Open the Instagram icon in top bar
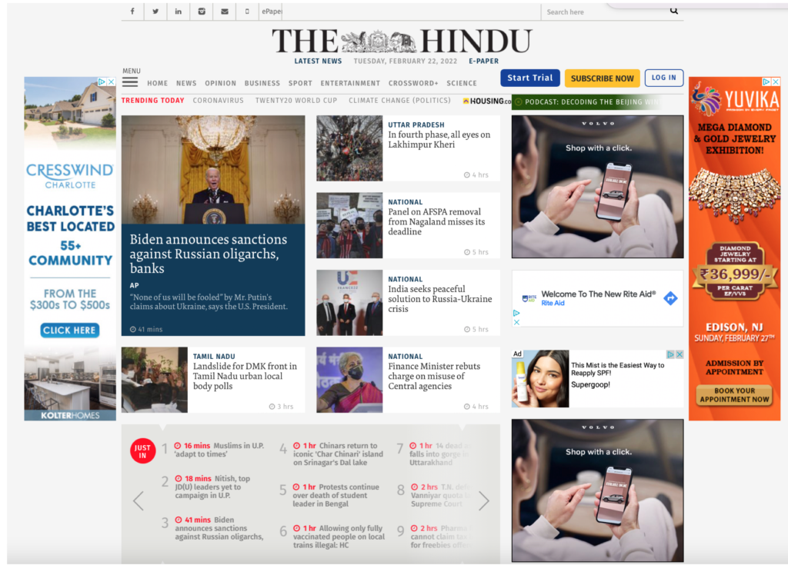 point(202,11)
